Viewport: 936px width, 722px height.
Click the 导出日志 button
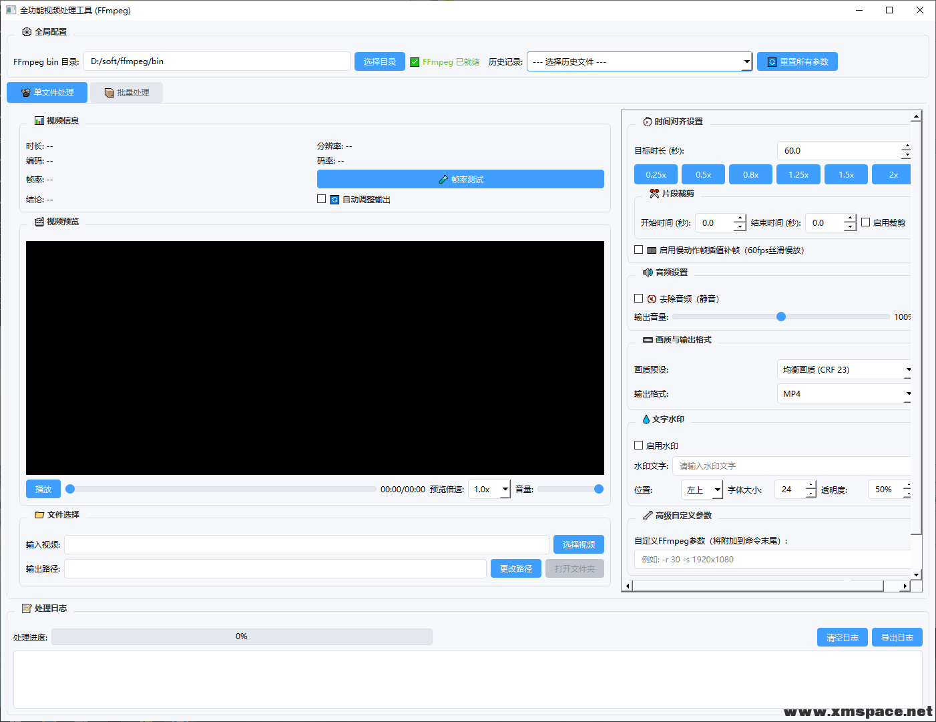(x=897, y=637)
